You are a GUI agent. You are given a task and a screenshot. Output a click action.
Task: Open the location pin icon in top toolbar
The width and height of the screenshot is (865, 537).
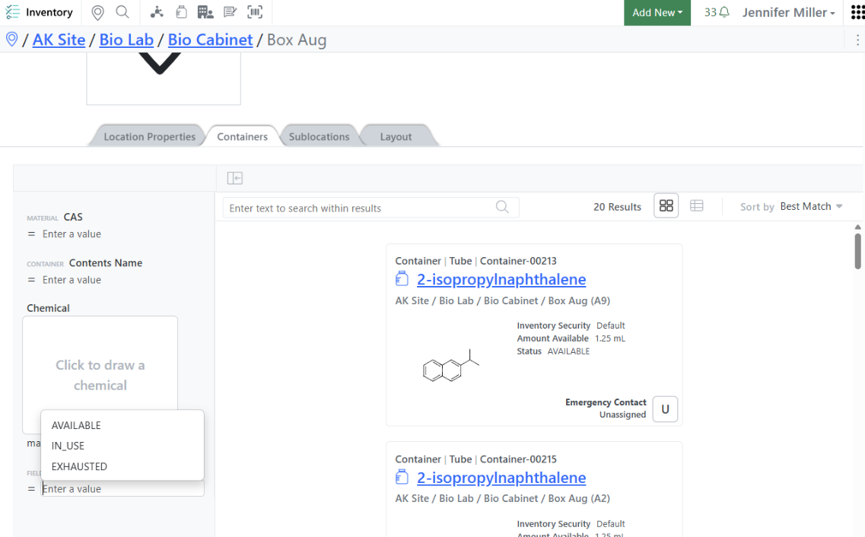[x=97, y=12]
